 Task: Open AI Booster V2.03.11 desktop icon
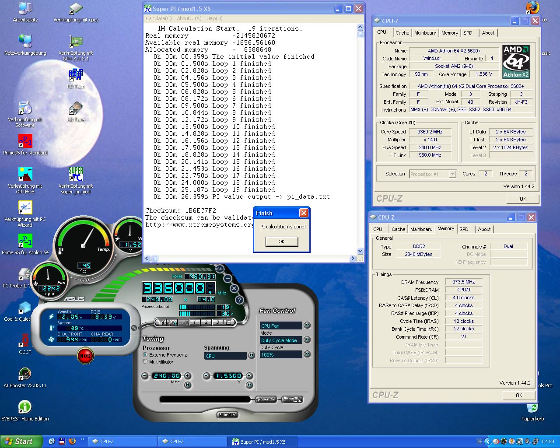[25, 378]
